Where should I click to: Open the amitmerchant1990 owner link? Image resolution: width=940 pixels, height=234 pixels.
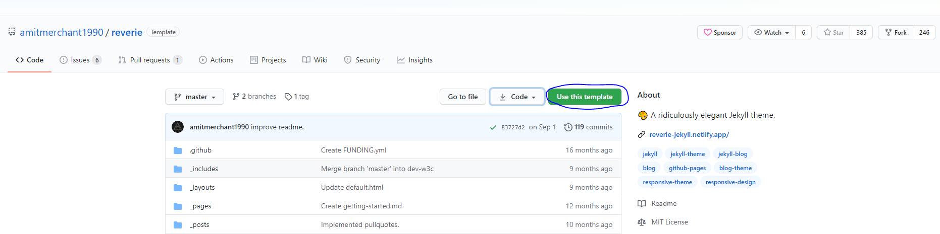[62, 32]
